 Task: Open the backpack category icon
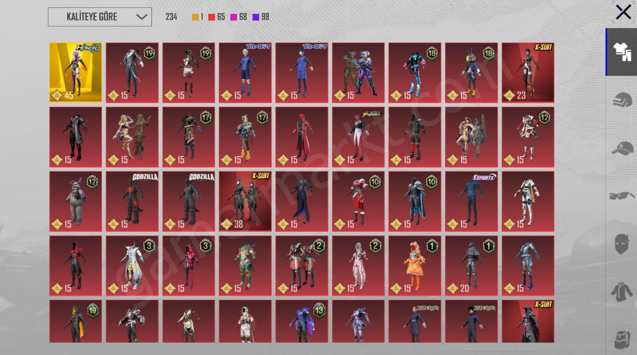click(x=622, y=339)
